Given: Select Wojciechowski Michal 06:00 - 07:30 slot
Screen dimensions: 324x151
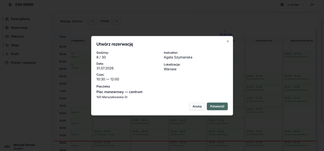Looking at the screenshot, I should 300,57.
